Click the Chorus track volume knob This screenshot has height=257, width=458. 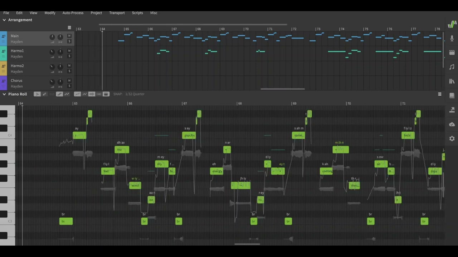52,82
